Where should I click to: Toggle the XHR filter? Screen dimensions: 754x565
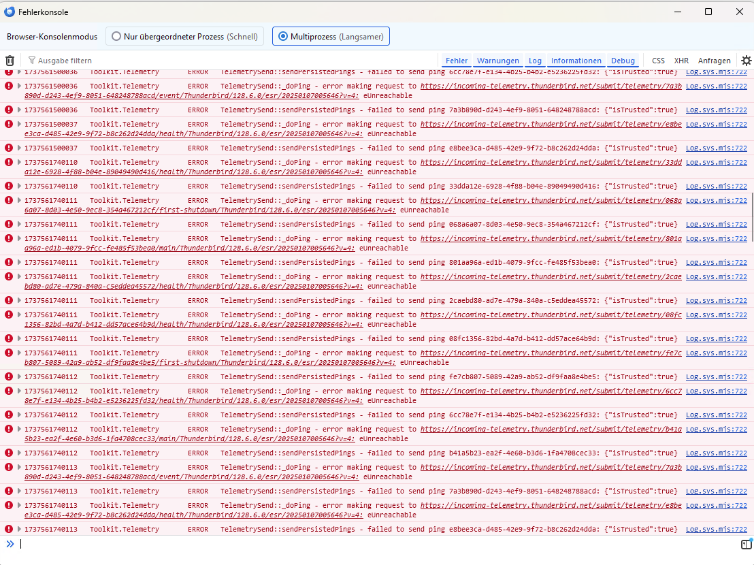coord(681,61)
